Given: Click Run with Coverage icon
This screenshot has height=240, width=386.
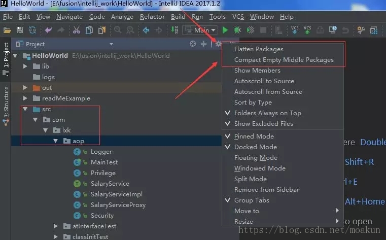Looking at the screenshot, I should click(251, 30).
